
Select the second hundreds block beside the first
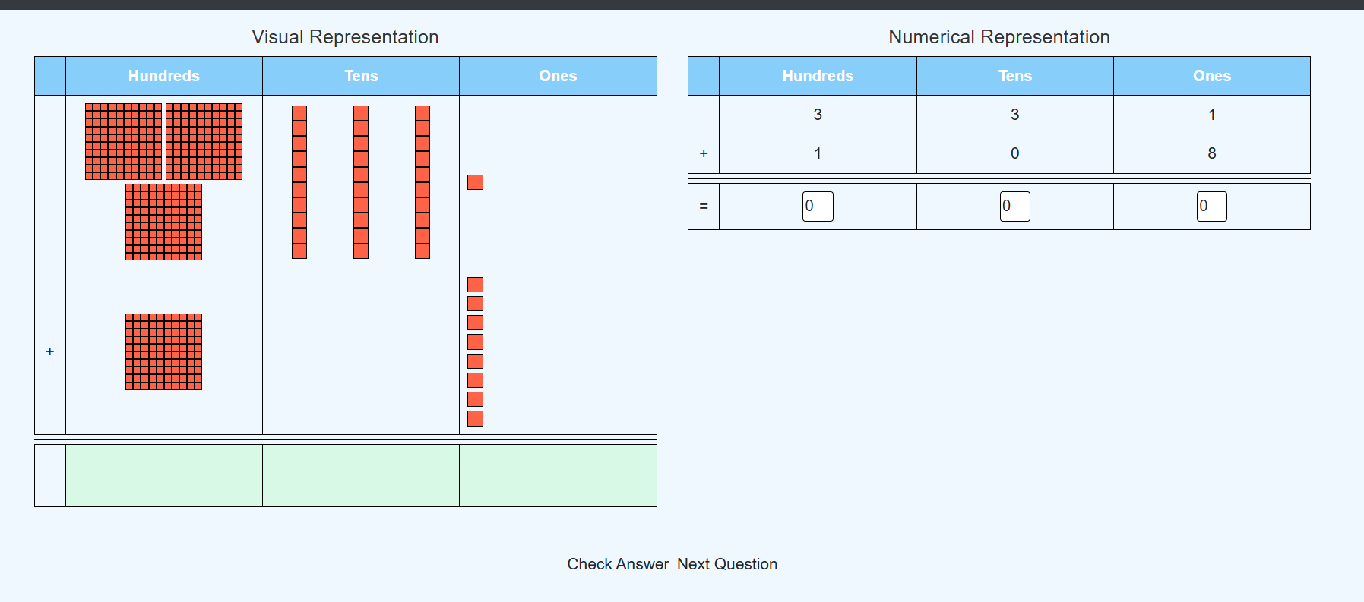pyautogui.click(x=203, y=141)
